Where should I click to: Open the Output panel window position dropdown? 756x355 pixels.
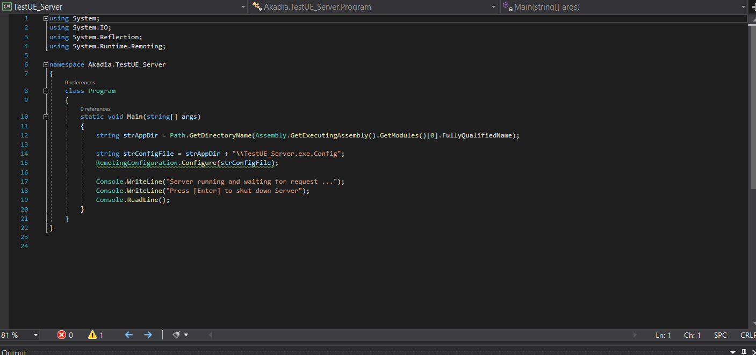734,352
